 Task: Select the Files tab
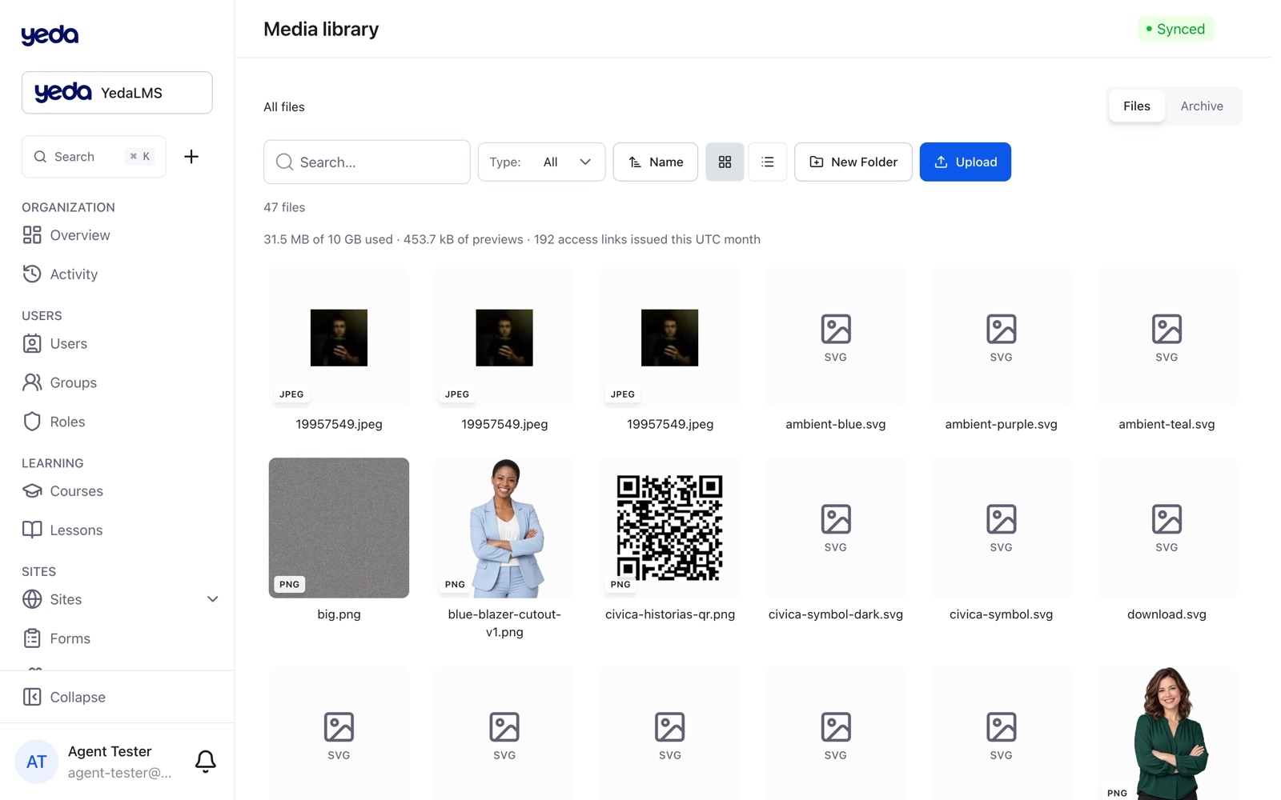(1137, 106)
